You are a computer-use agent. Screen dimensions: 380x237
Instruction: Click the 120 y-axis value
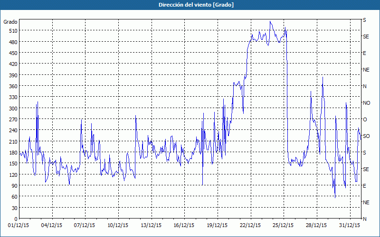[x=13, y=175]
